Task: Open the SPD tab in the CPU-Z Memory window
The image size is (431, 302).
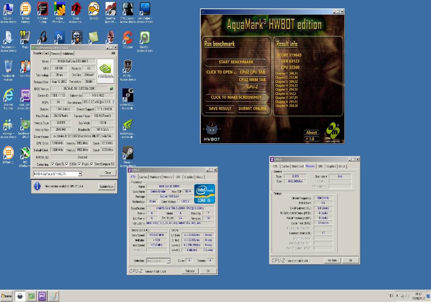Action: point(321,166)
